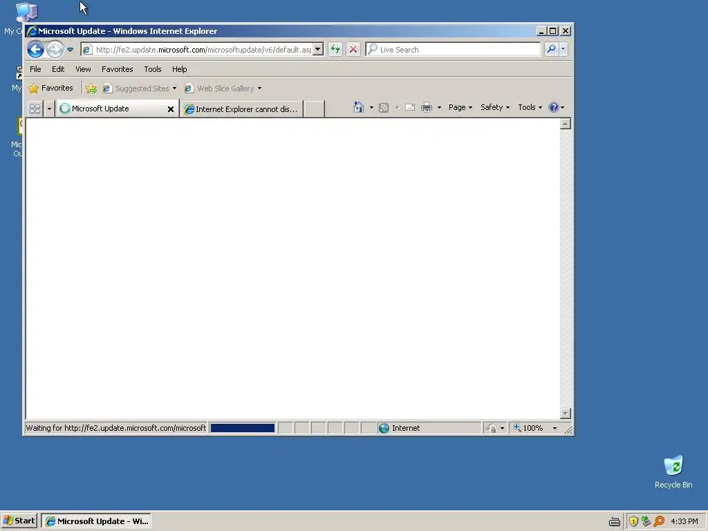The width and height of the screenshot is (708, 531).
Task: Close the Microsoft Update tab
Action: [171, 109]
